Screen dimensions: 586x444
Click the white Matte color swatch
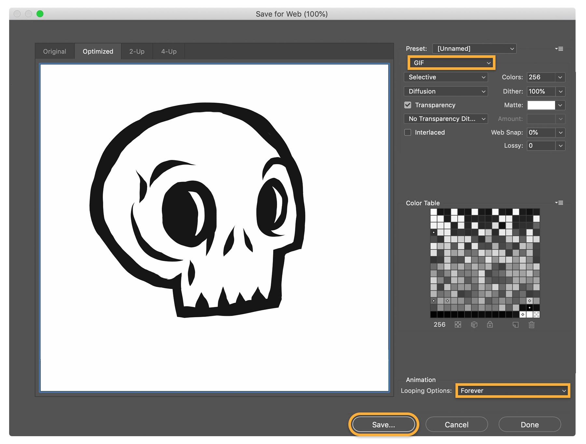click(x=541, y=105)
